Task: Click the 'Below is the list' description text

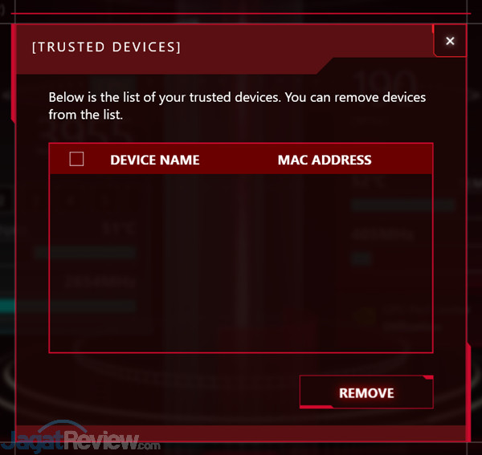Action: (237, 106)
